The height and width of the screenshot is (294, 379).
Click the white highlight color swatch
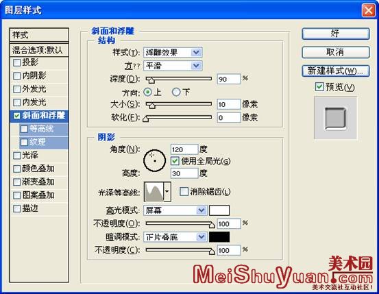tap(219, 210)
